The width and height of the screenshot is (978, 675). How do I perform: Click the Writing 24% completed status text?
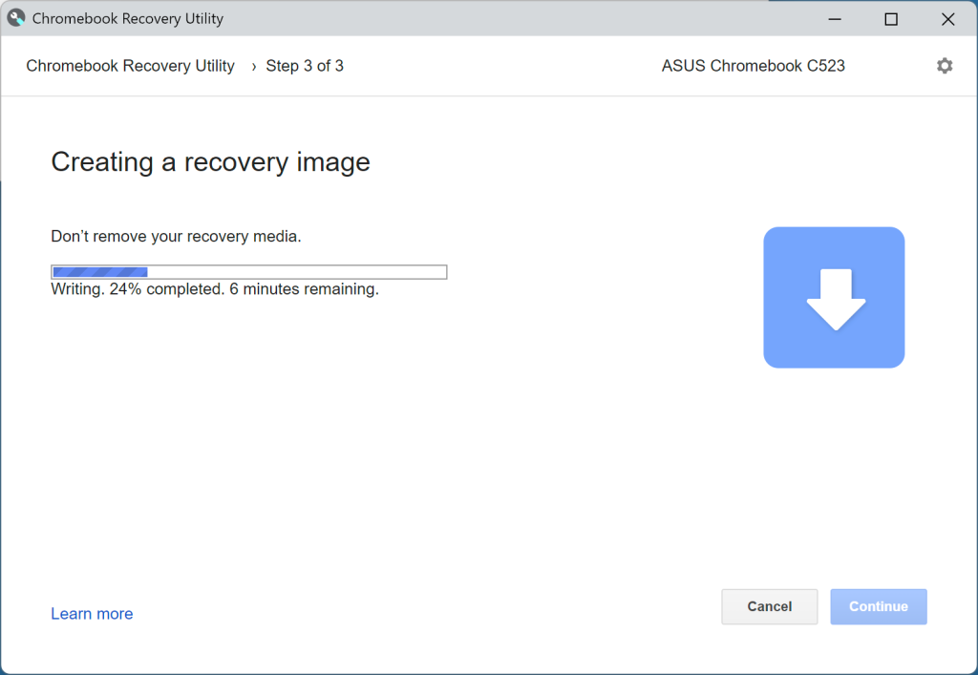point(215,289)
